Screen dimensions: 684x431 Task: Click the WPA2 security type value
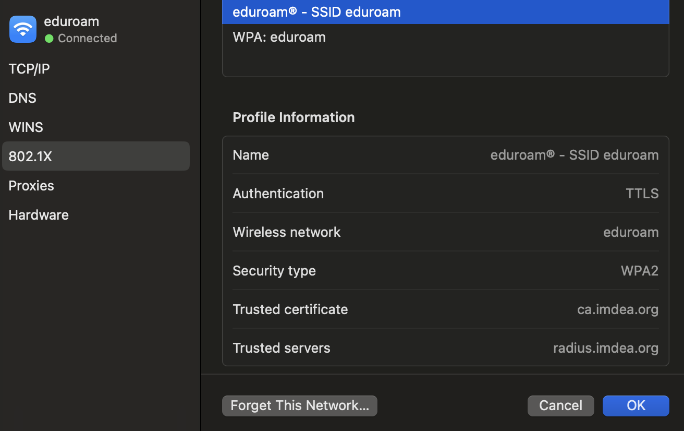(640, 271)
